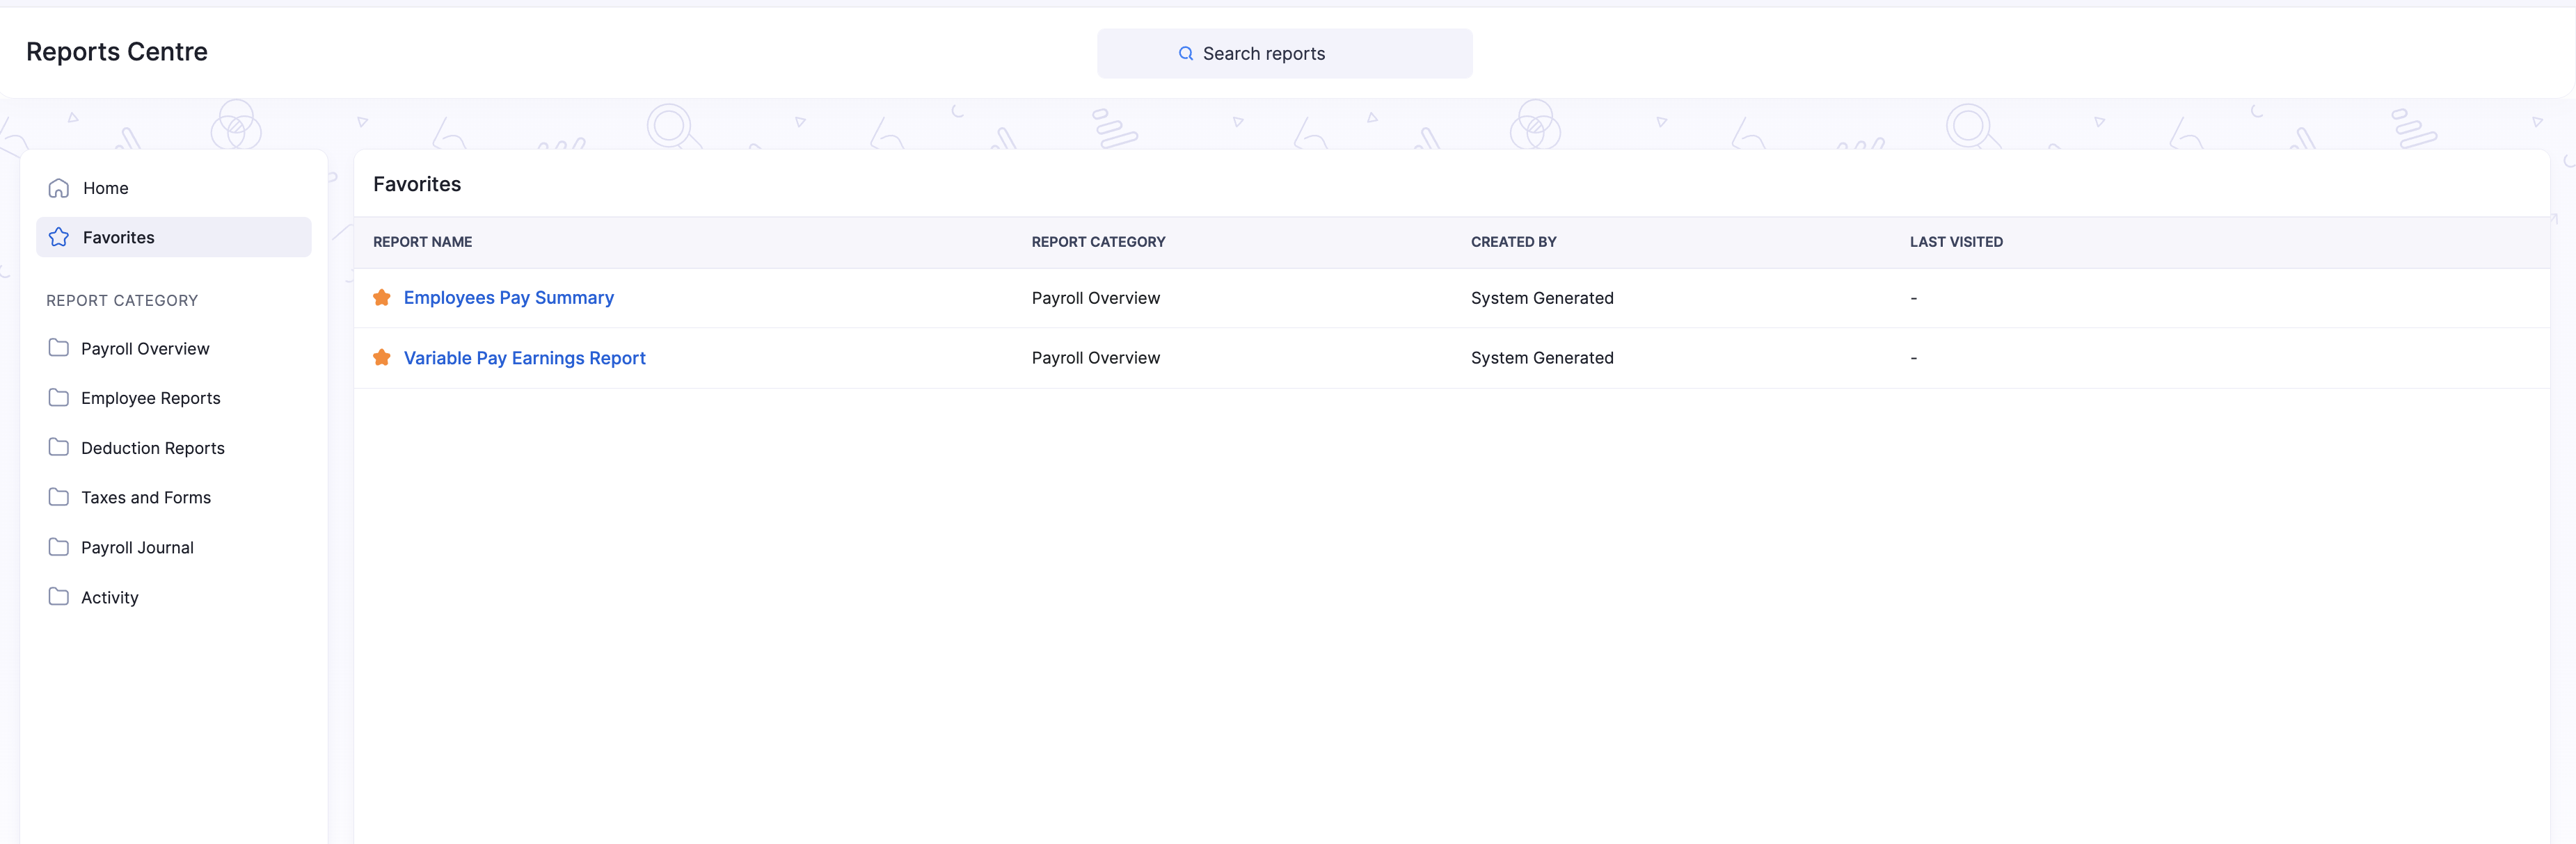Click System Generated in Variable Pay Earnings row
This screenshot has height=844, width=2576.
click(x=1542, y=357)
